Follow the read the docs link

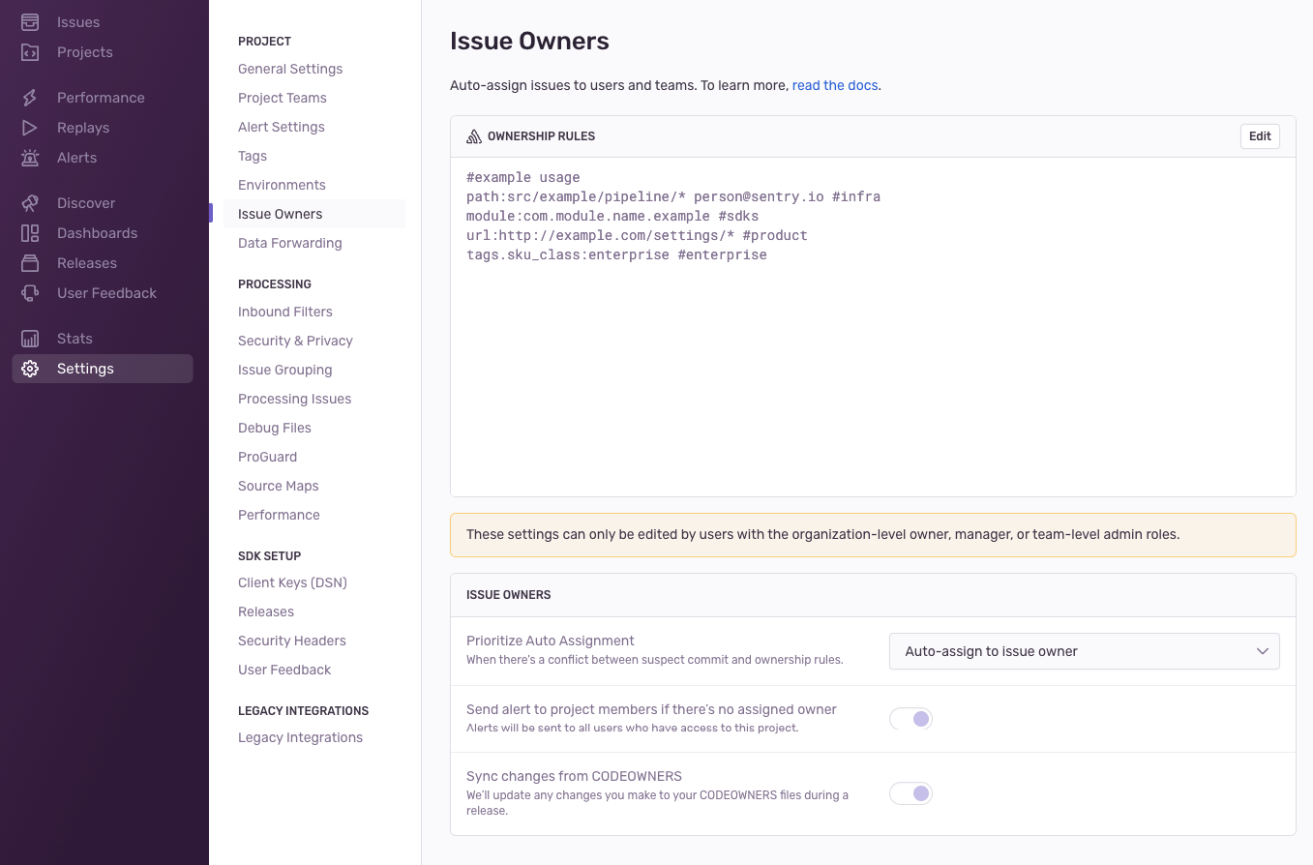(x=835, y=85)
